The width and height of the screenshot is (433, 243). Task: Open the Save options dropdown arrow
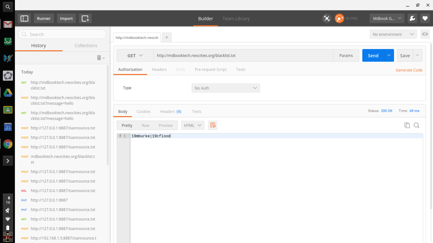[417, 55]
